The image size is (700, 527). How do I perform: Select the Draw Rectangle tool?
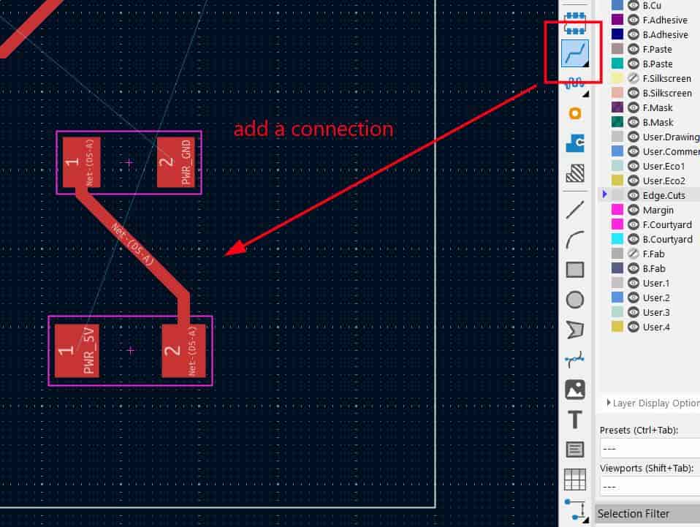coord(575,270)
